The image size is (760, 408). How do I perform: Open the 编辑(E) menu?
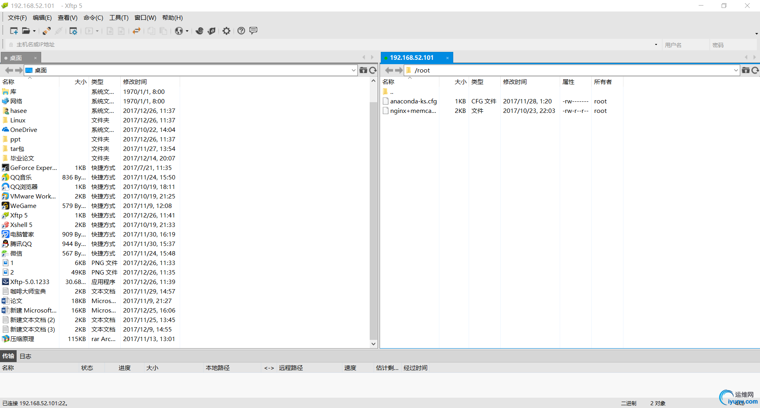[x=42, y=18]
